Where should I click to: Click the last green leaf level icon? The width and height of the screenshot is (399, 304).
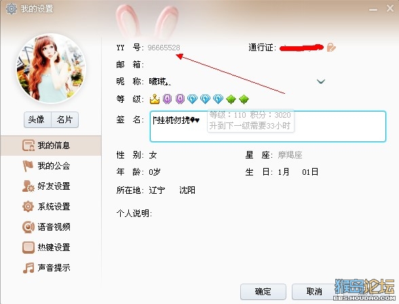click(244, 99)
